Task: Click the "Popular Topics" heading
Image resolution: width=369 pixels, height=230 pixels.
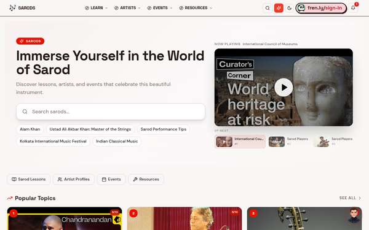Action: coord(35,198)
